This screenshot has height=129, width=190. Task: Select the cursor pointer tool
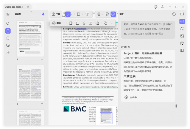(x=68, y=14)
